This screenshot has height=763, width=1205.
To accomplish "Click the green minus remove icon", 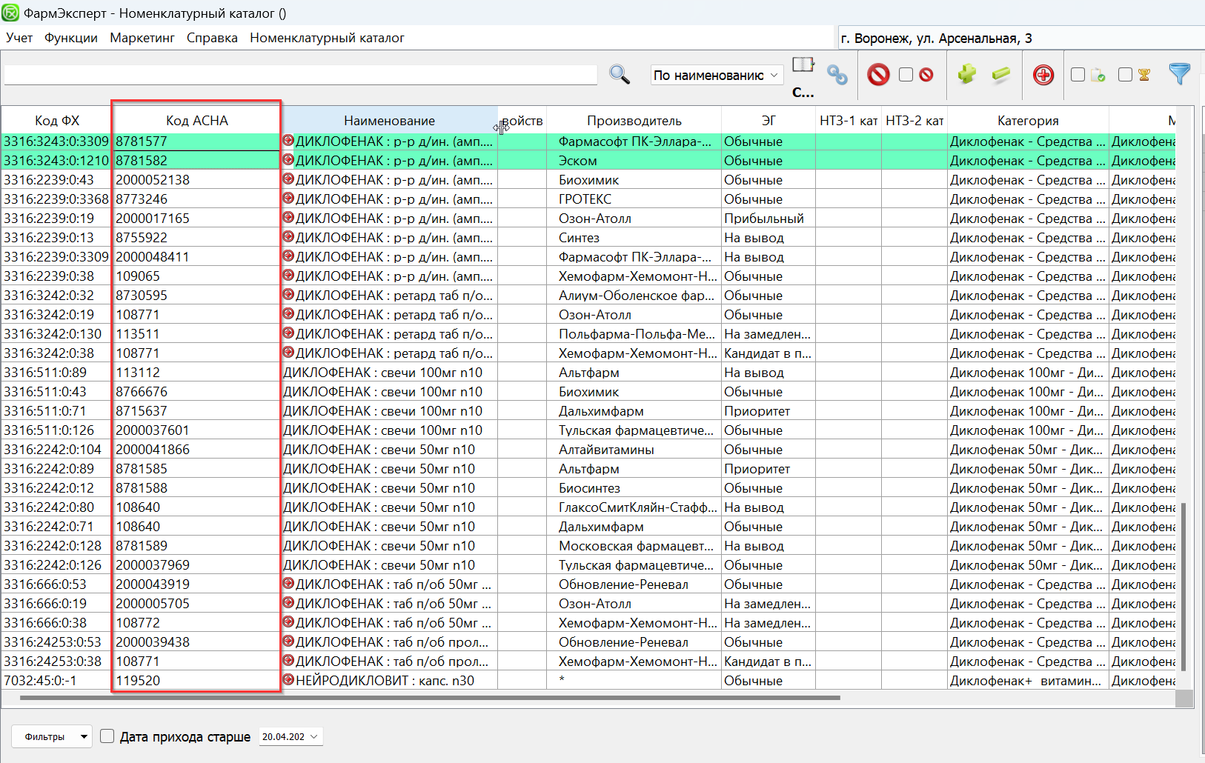I will pyautogui.click(x=1001, y=74).
